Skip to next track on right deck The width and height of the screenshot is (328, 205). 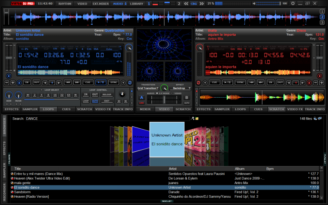[x=260, y=82]
